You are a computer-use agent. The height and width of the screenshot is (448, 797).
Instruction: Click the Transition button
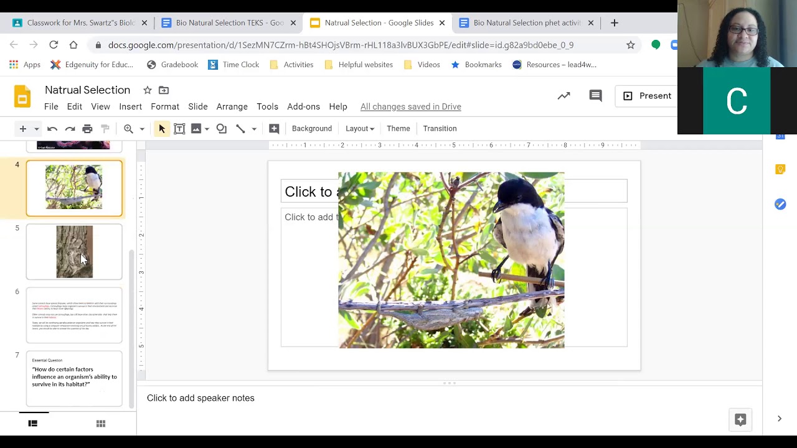(440, 129)
